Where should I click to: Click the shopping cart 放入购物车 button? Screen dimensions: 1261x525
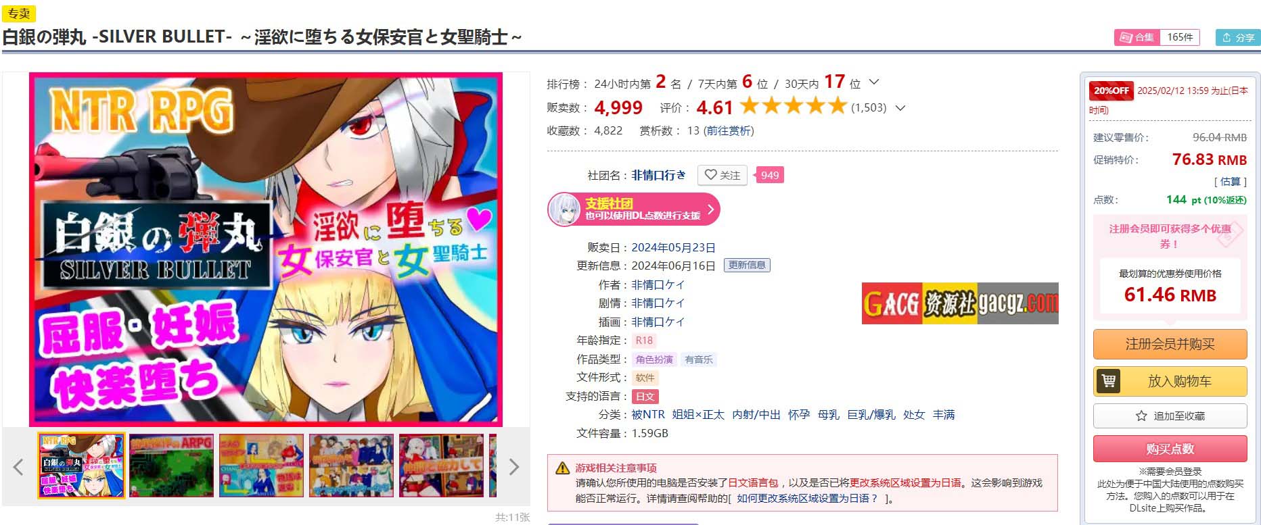click(x=1170, y=381)
